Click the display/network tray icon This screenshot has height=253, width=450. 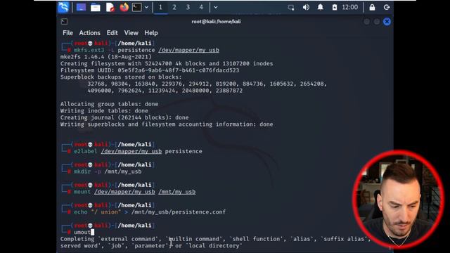[291, 8]
